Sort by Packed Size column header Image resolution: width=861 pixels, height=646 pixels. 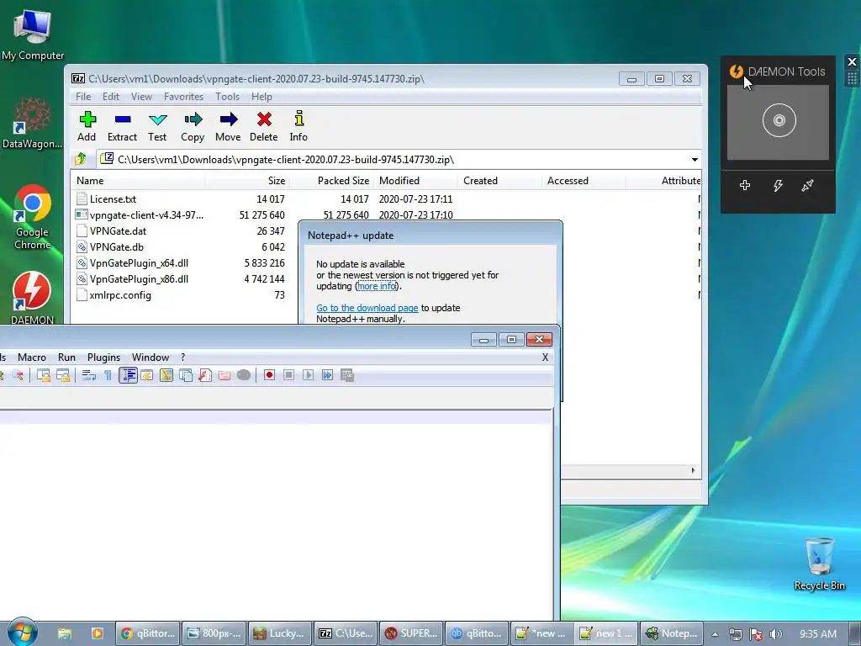point(331,181)
